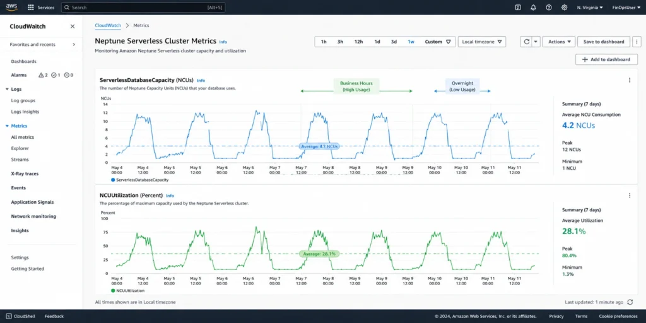Click the refresh icon beside Last updated
This screenshot has height=323, width=646.
click(x=630, y=302)
